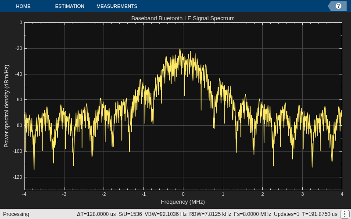Open status bar options three-dot menu
Screen dimensions: 351x219
pyautogui.click(x=344, y=214)
